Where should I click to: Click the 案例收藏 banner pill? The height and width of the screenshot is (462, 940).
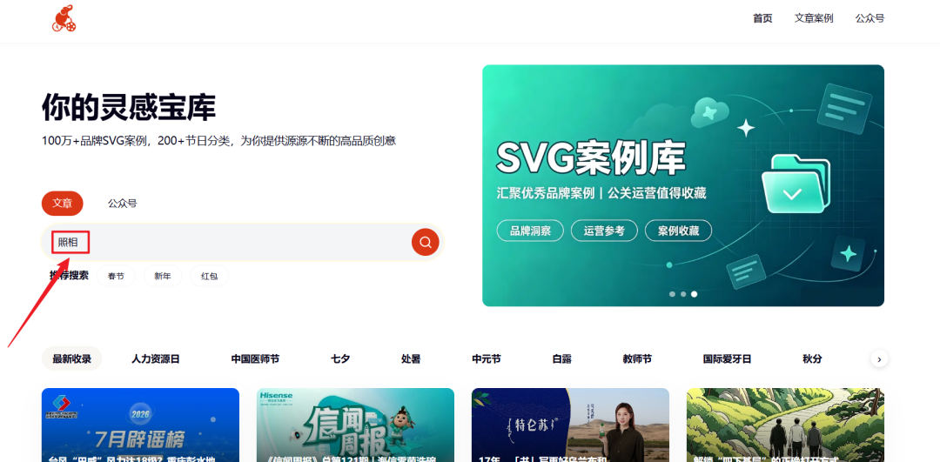click(678, 231)
